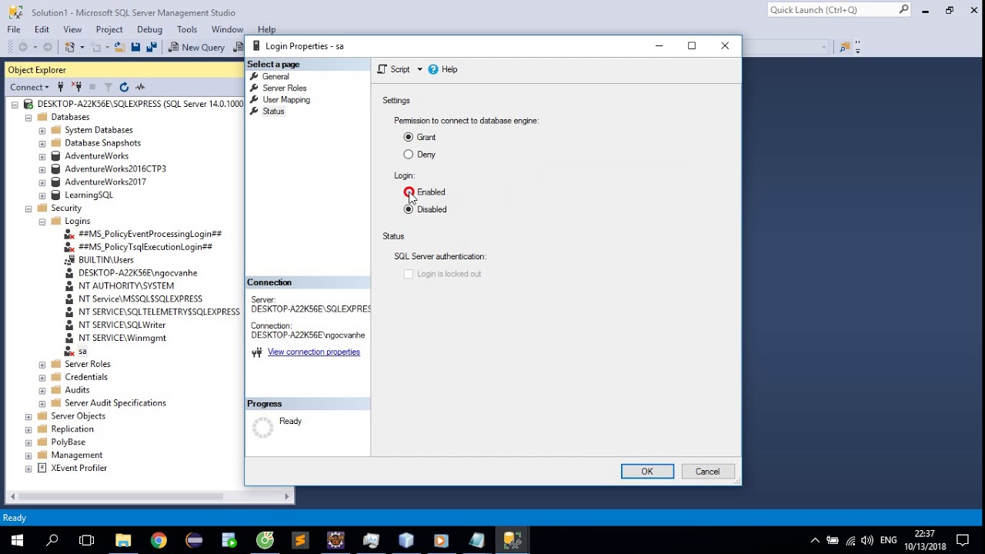Image resolution: width=985 pixels, height=554 pixels.
Task: Open File Explorer from the taskbar
Action: click(x=123, y=540)
